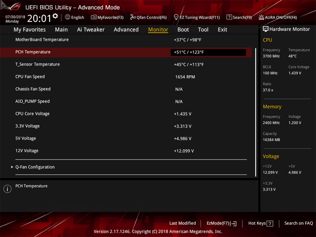Open the Ai Tweaker tab

[91, 30]
